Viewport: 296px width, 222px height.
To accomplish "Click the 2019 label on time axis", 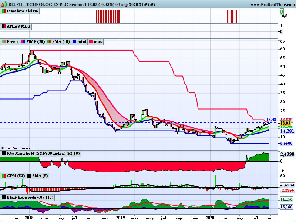I will [121, 218].
